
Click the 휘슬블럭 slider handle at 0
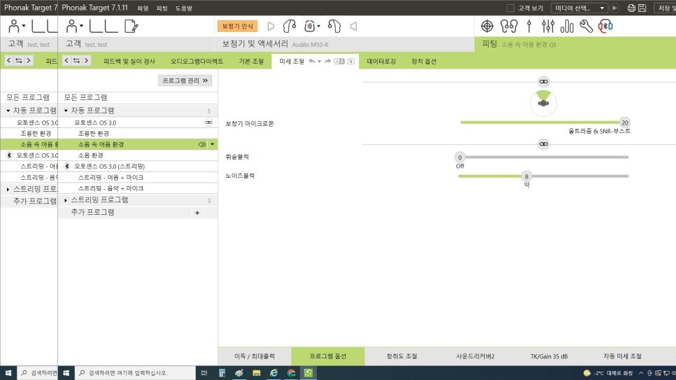460,157
